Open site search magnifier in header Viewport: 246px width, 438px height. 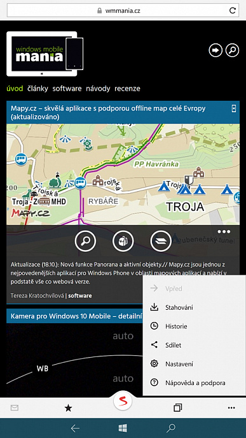pos(232,50)
